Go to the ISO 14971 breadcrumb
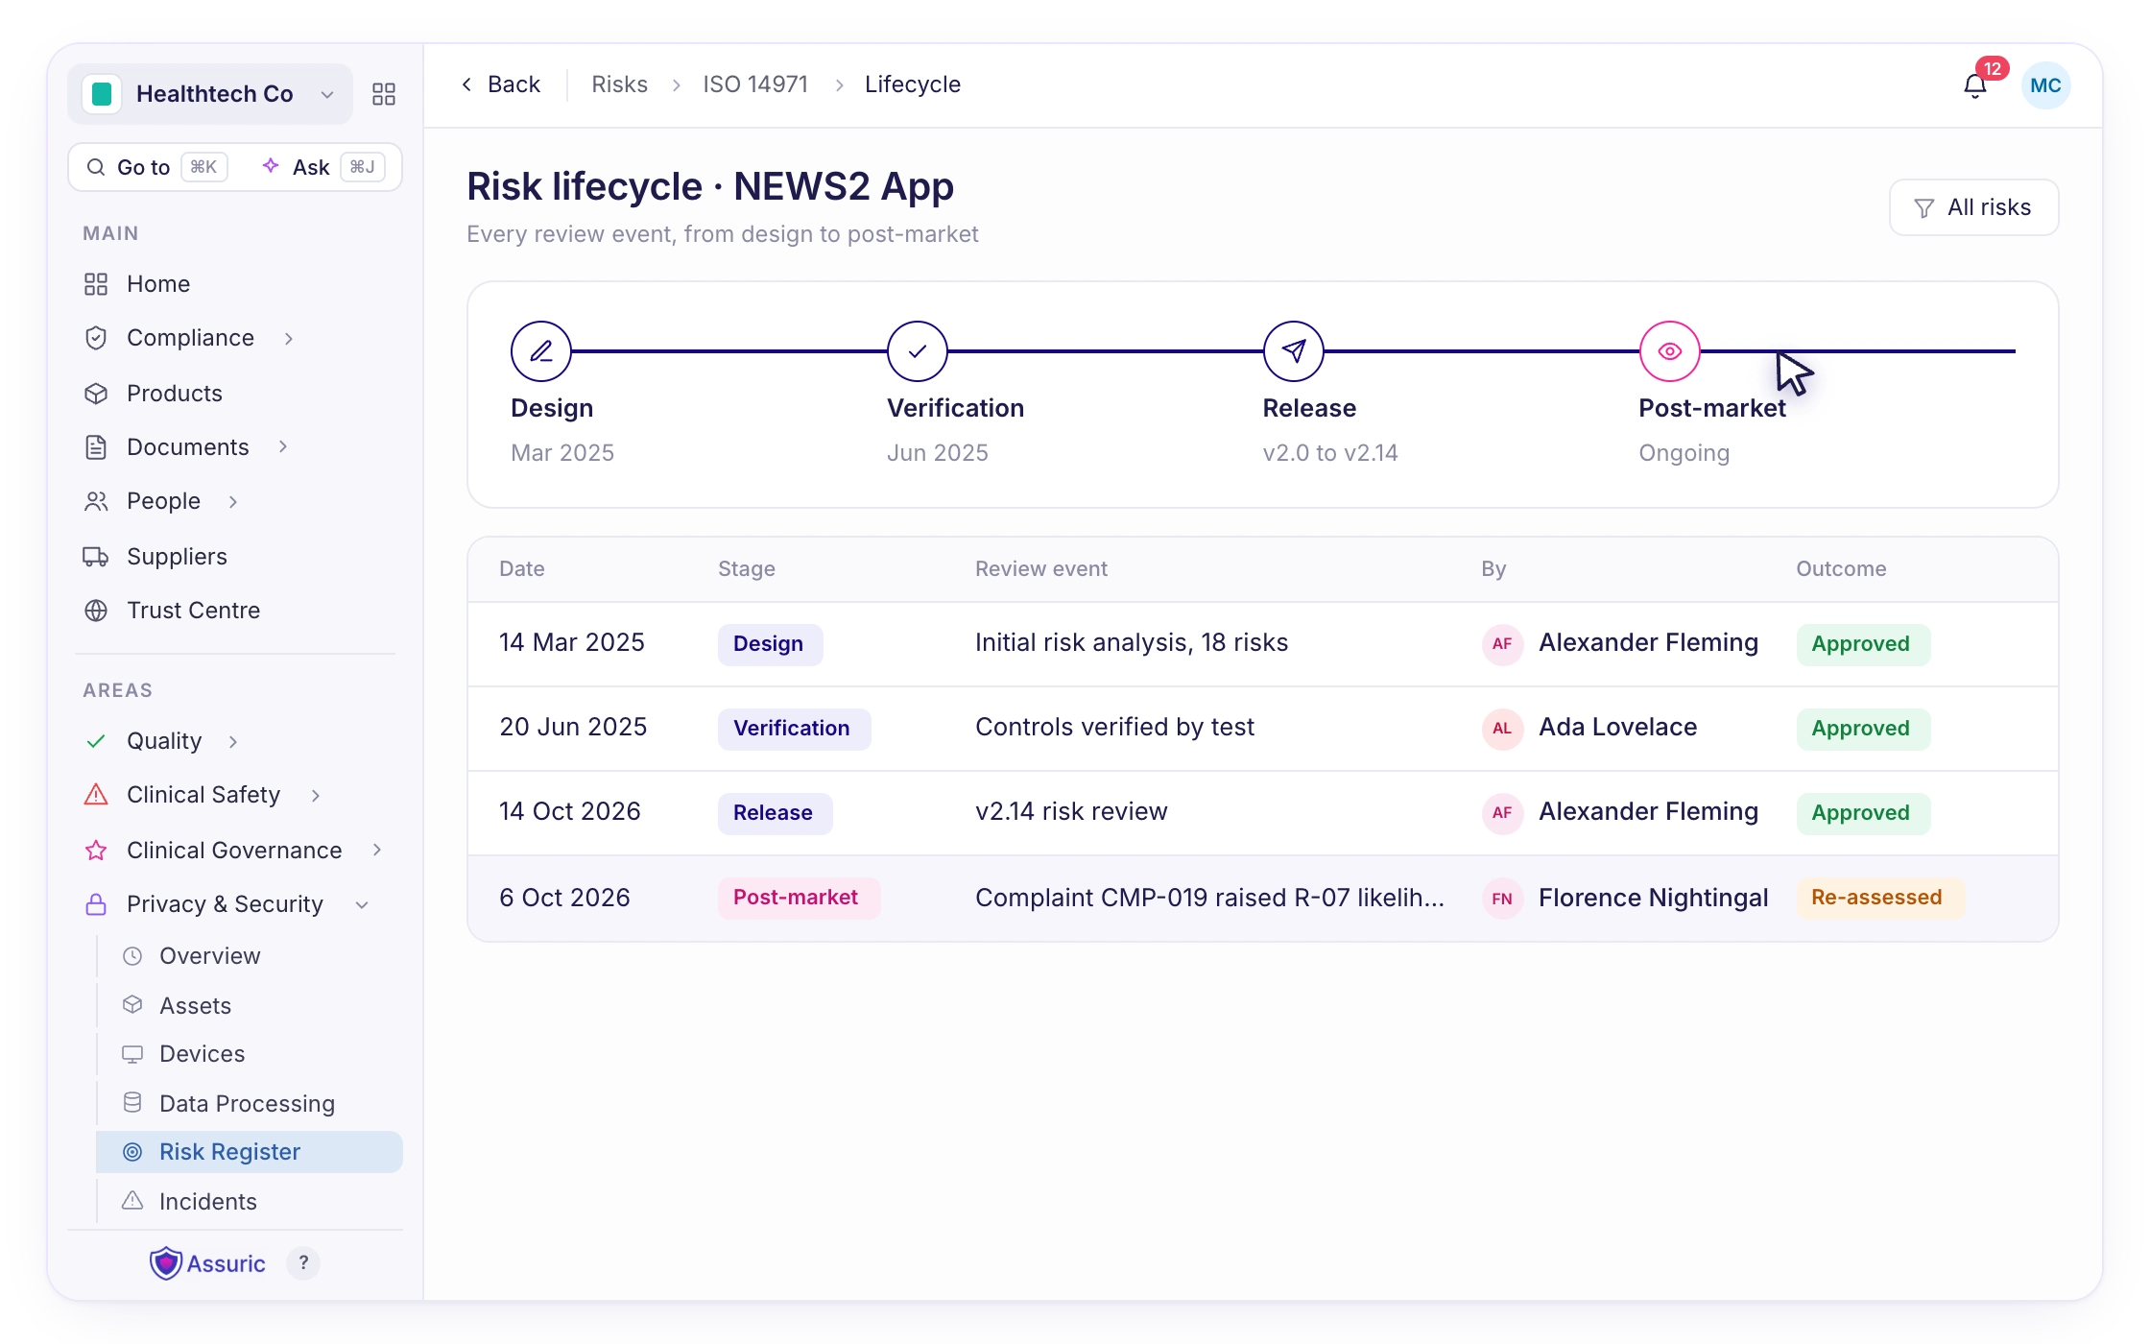 754,84
